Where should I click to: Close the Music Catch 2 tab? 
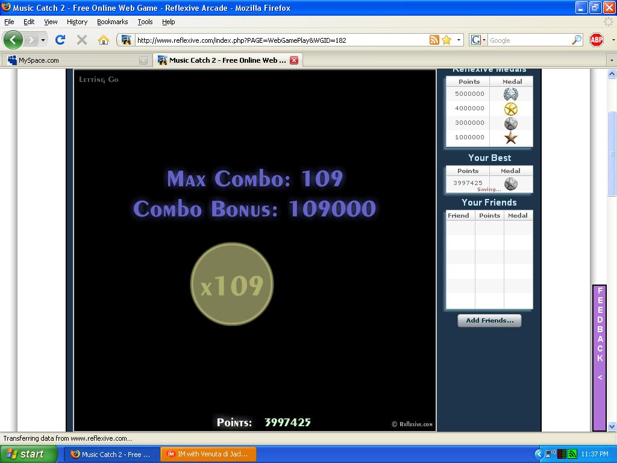tap(294, 60)
